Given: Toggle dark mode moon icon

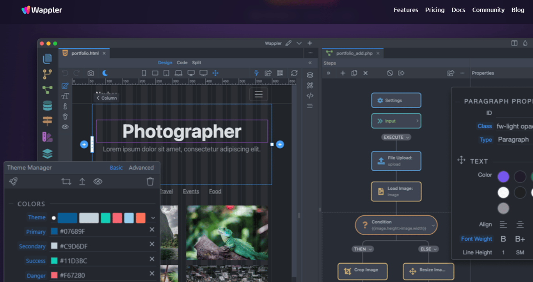Looking at the screenshot, I should [105, 73].
